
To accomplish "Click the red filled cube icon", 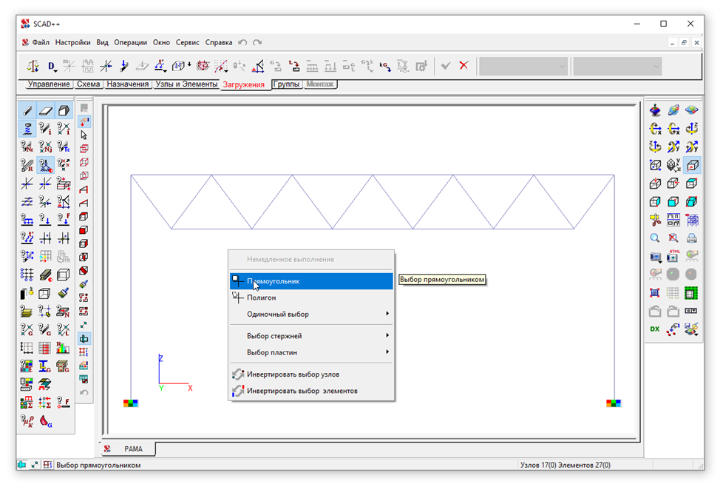I will 84,230.
